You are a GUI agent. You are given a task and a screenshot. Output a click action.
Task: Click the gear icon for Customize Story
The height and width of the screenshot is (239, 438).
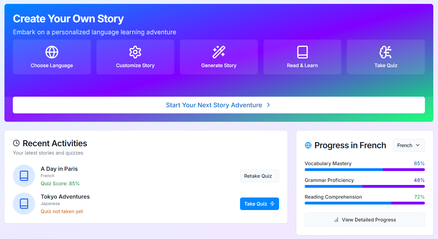[x=135, y=52]
